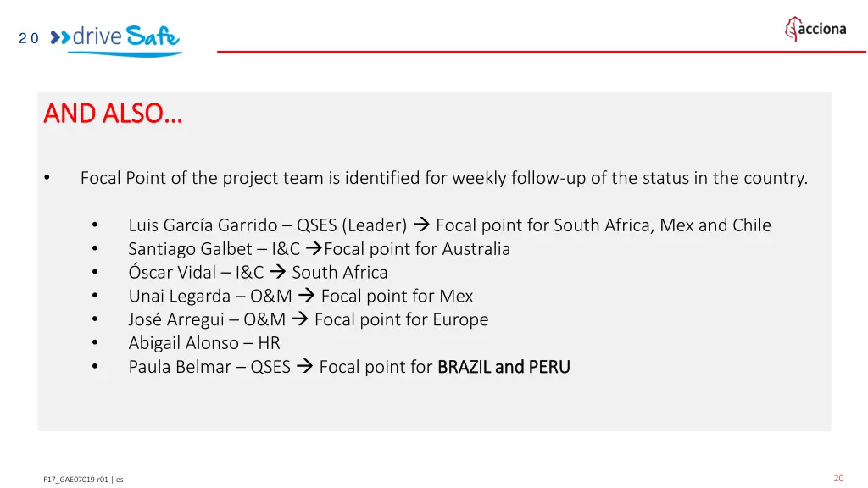
Task: Click the driveSafe logo
Action: (115, 40)
